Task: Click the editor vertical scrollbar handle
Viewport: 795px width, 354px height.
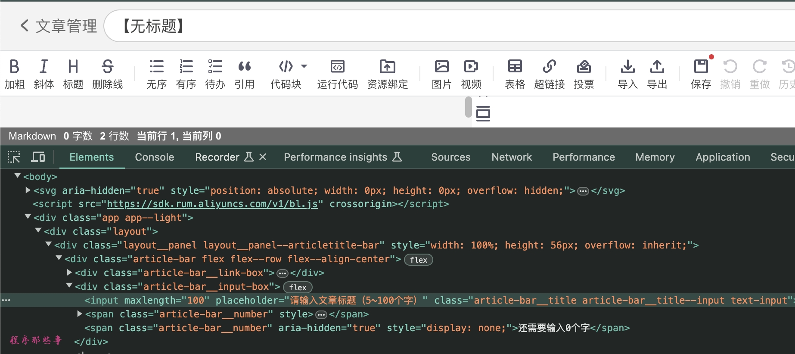Action: [468, 107]
